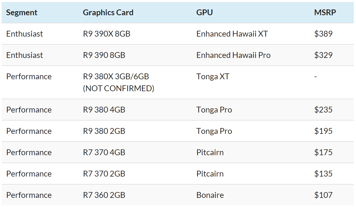Click the NOT CONFIRMED text
The height and width of the screenshot is (207, 356).
119,88
